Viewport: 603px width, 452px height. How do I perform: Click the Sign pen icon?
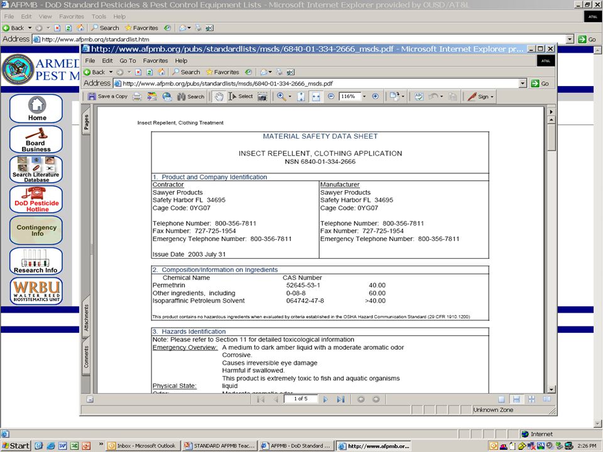click(472, 97)
